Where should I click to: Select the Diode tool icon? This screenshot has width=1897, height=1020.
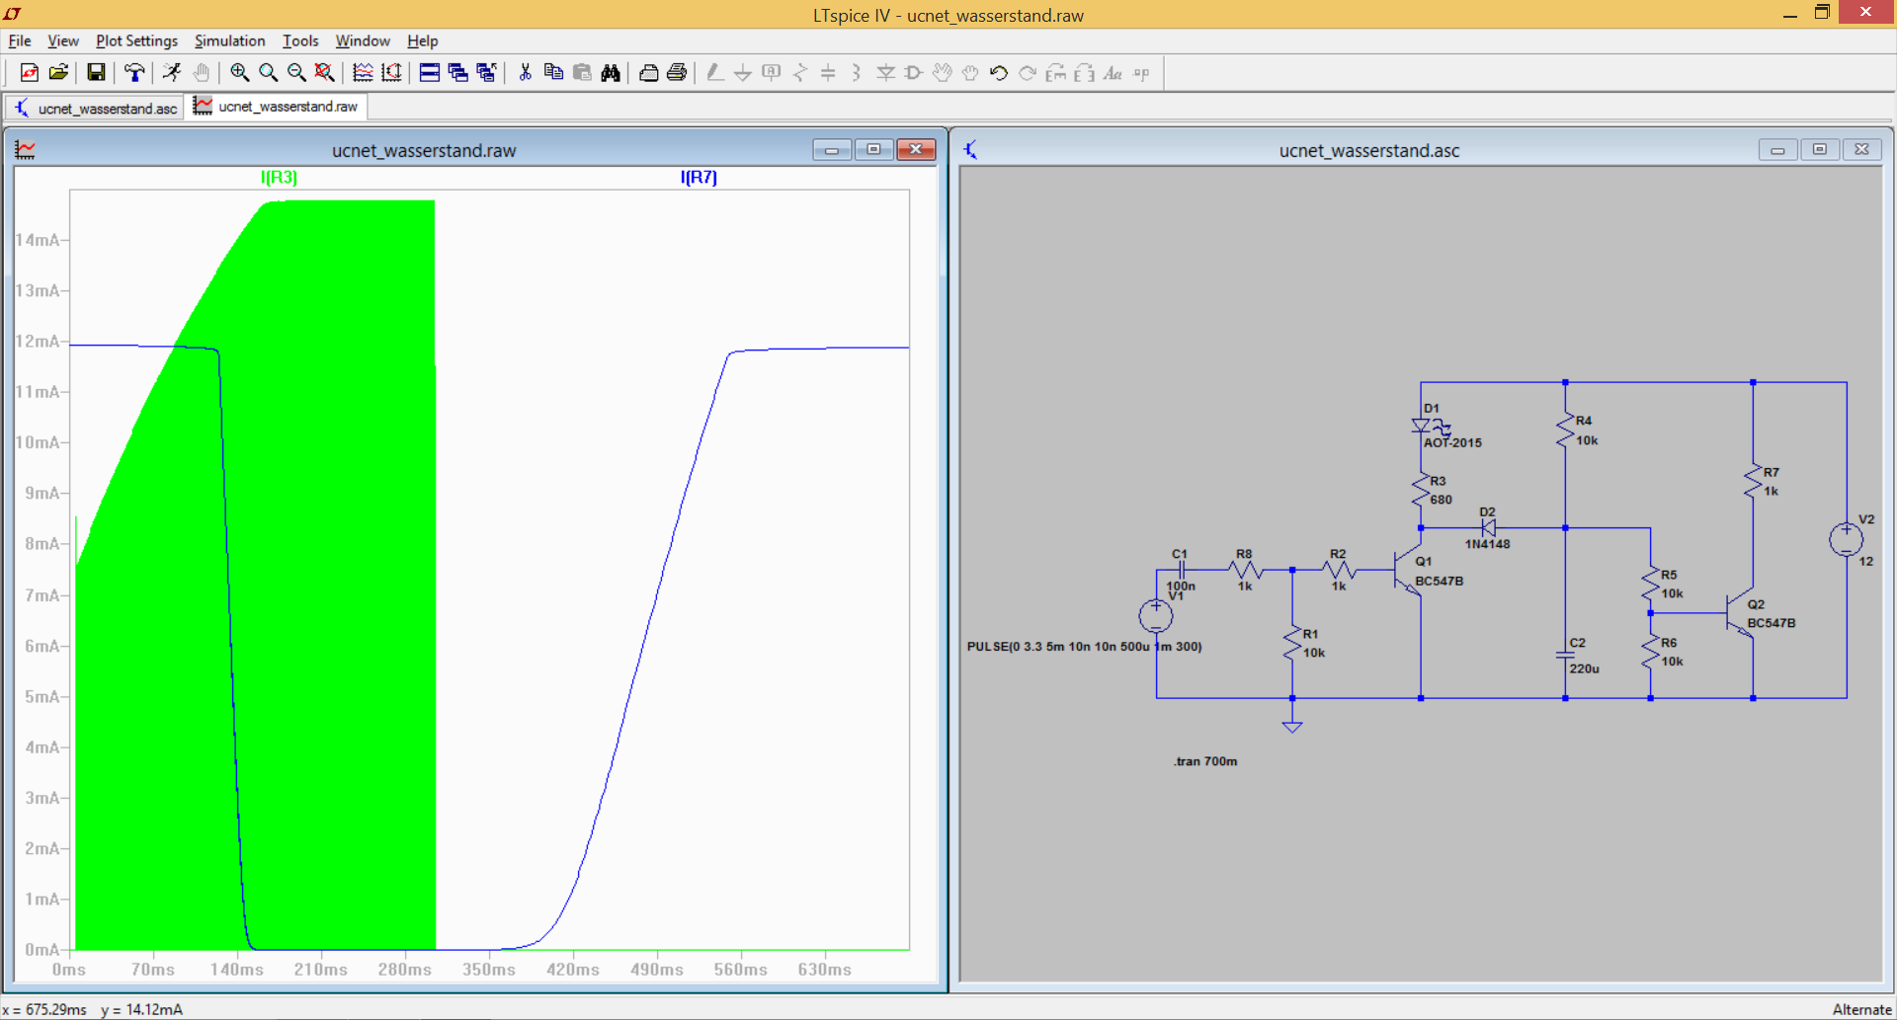tap(885, 72)
